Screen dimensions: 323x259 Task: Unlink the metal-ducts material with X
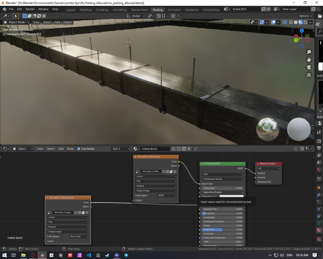(189, 149)
